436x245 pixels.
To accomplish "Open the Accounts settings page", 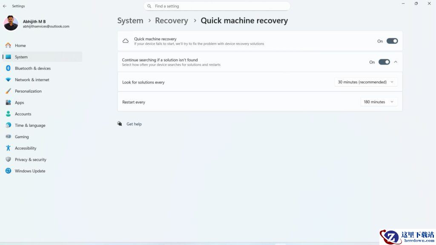I will click(23, 114).
